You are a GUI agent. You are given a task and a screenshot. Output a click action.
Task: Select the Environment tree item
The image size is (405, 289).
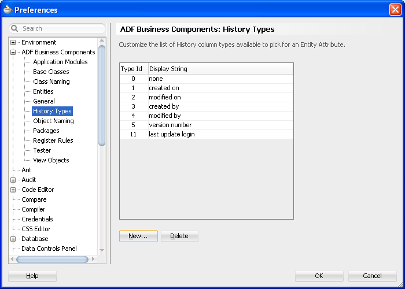pyautogui.click(x=39, y=42)
